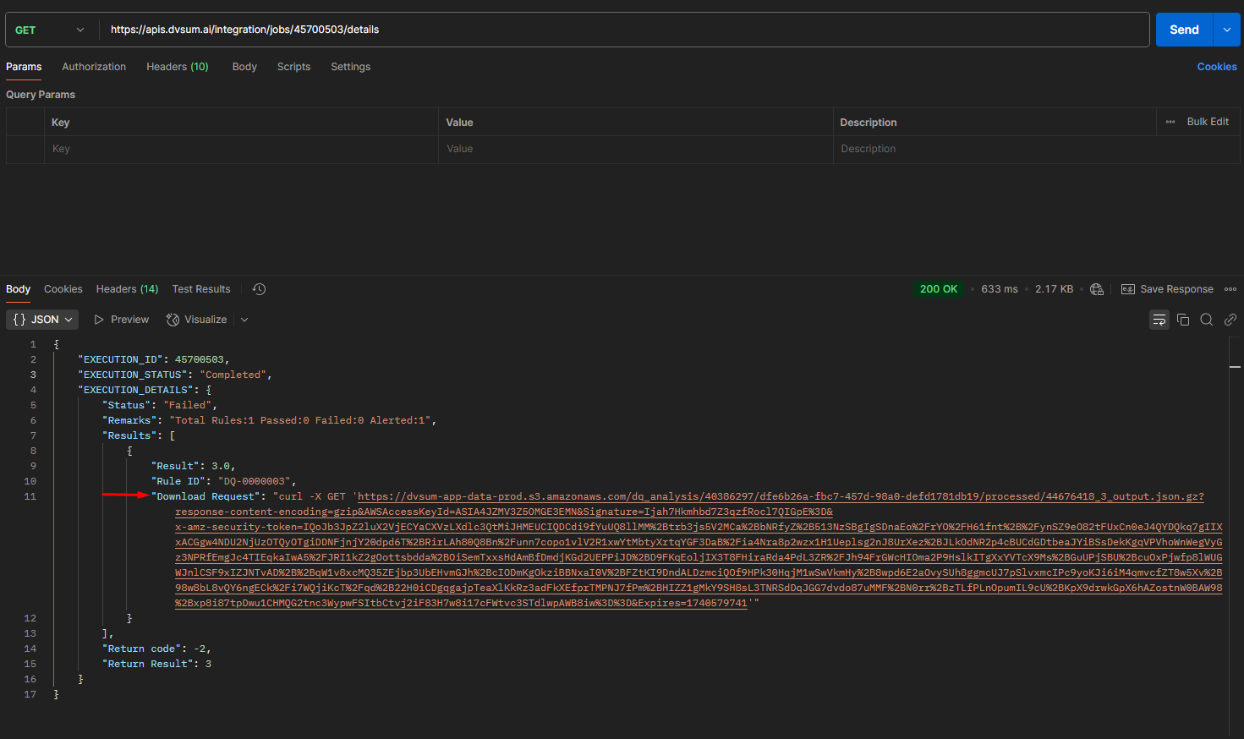
Task: Select the response Body tab
Action: [x=19, y=289]
